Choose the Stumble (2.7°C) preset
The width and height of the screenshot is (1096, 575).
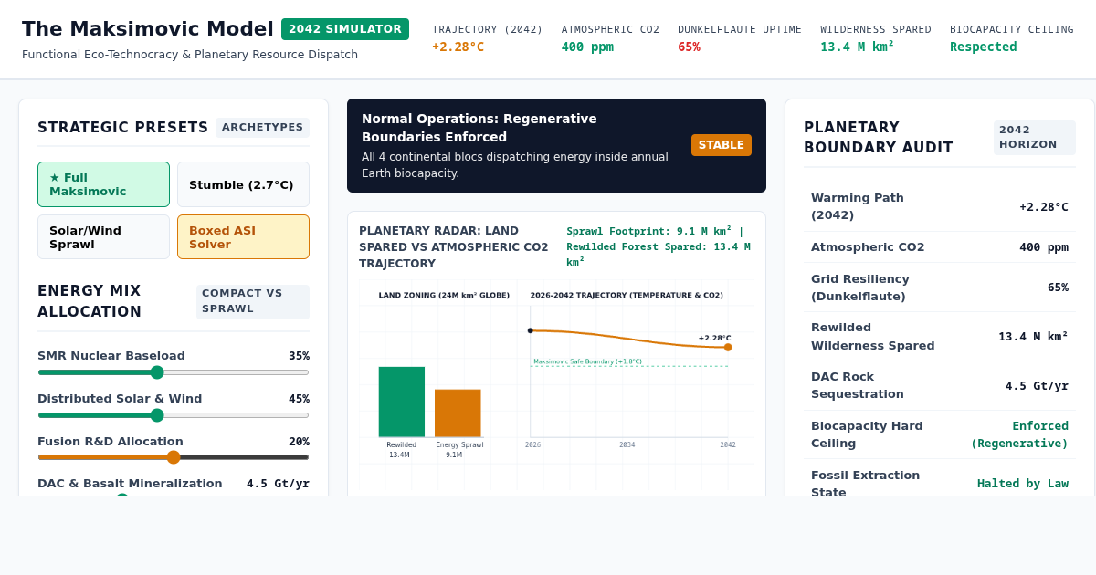(243, 184)
